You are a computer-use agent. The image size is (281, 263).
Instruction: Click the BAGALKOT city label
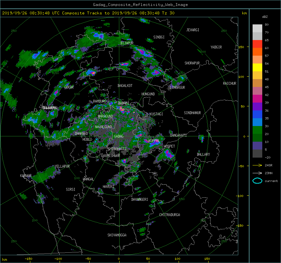125,86
